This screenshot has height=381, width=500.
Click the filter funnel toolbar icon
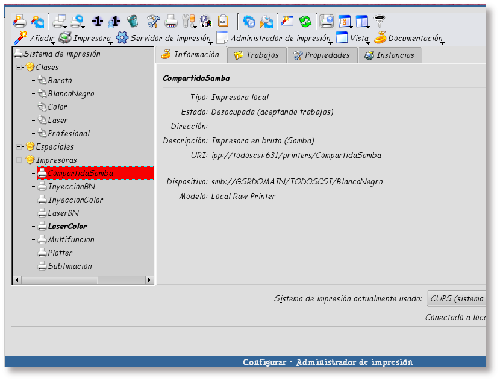[x=379, y=22]
